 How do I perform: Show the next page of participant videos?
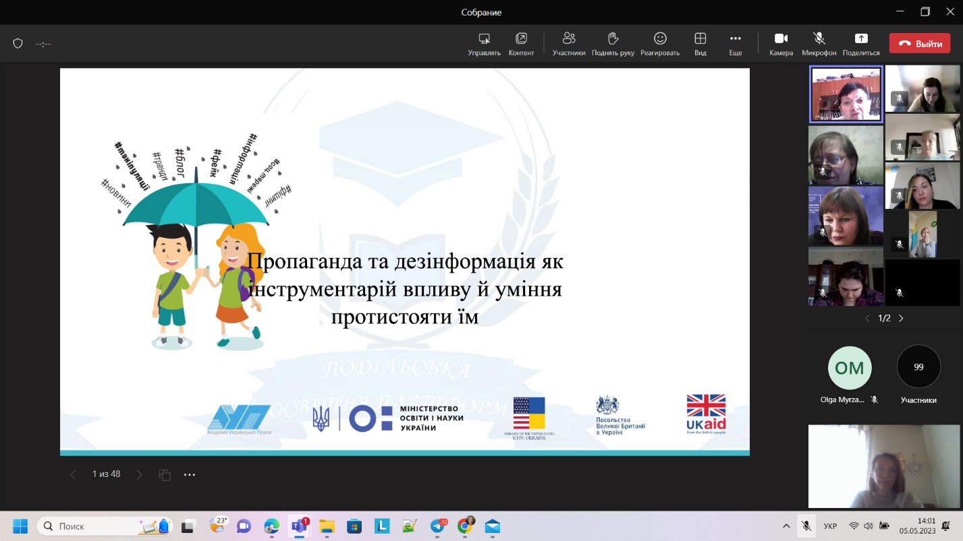pos(901,319)
